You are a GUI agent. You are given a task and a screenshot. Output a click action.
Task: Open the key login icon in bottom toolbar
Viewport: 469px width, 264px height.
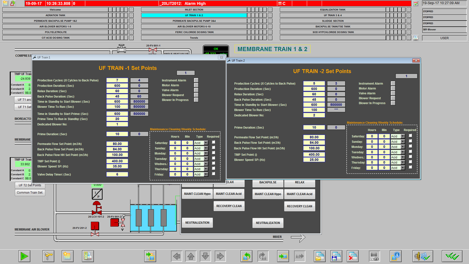tap(48, 256)
